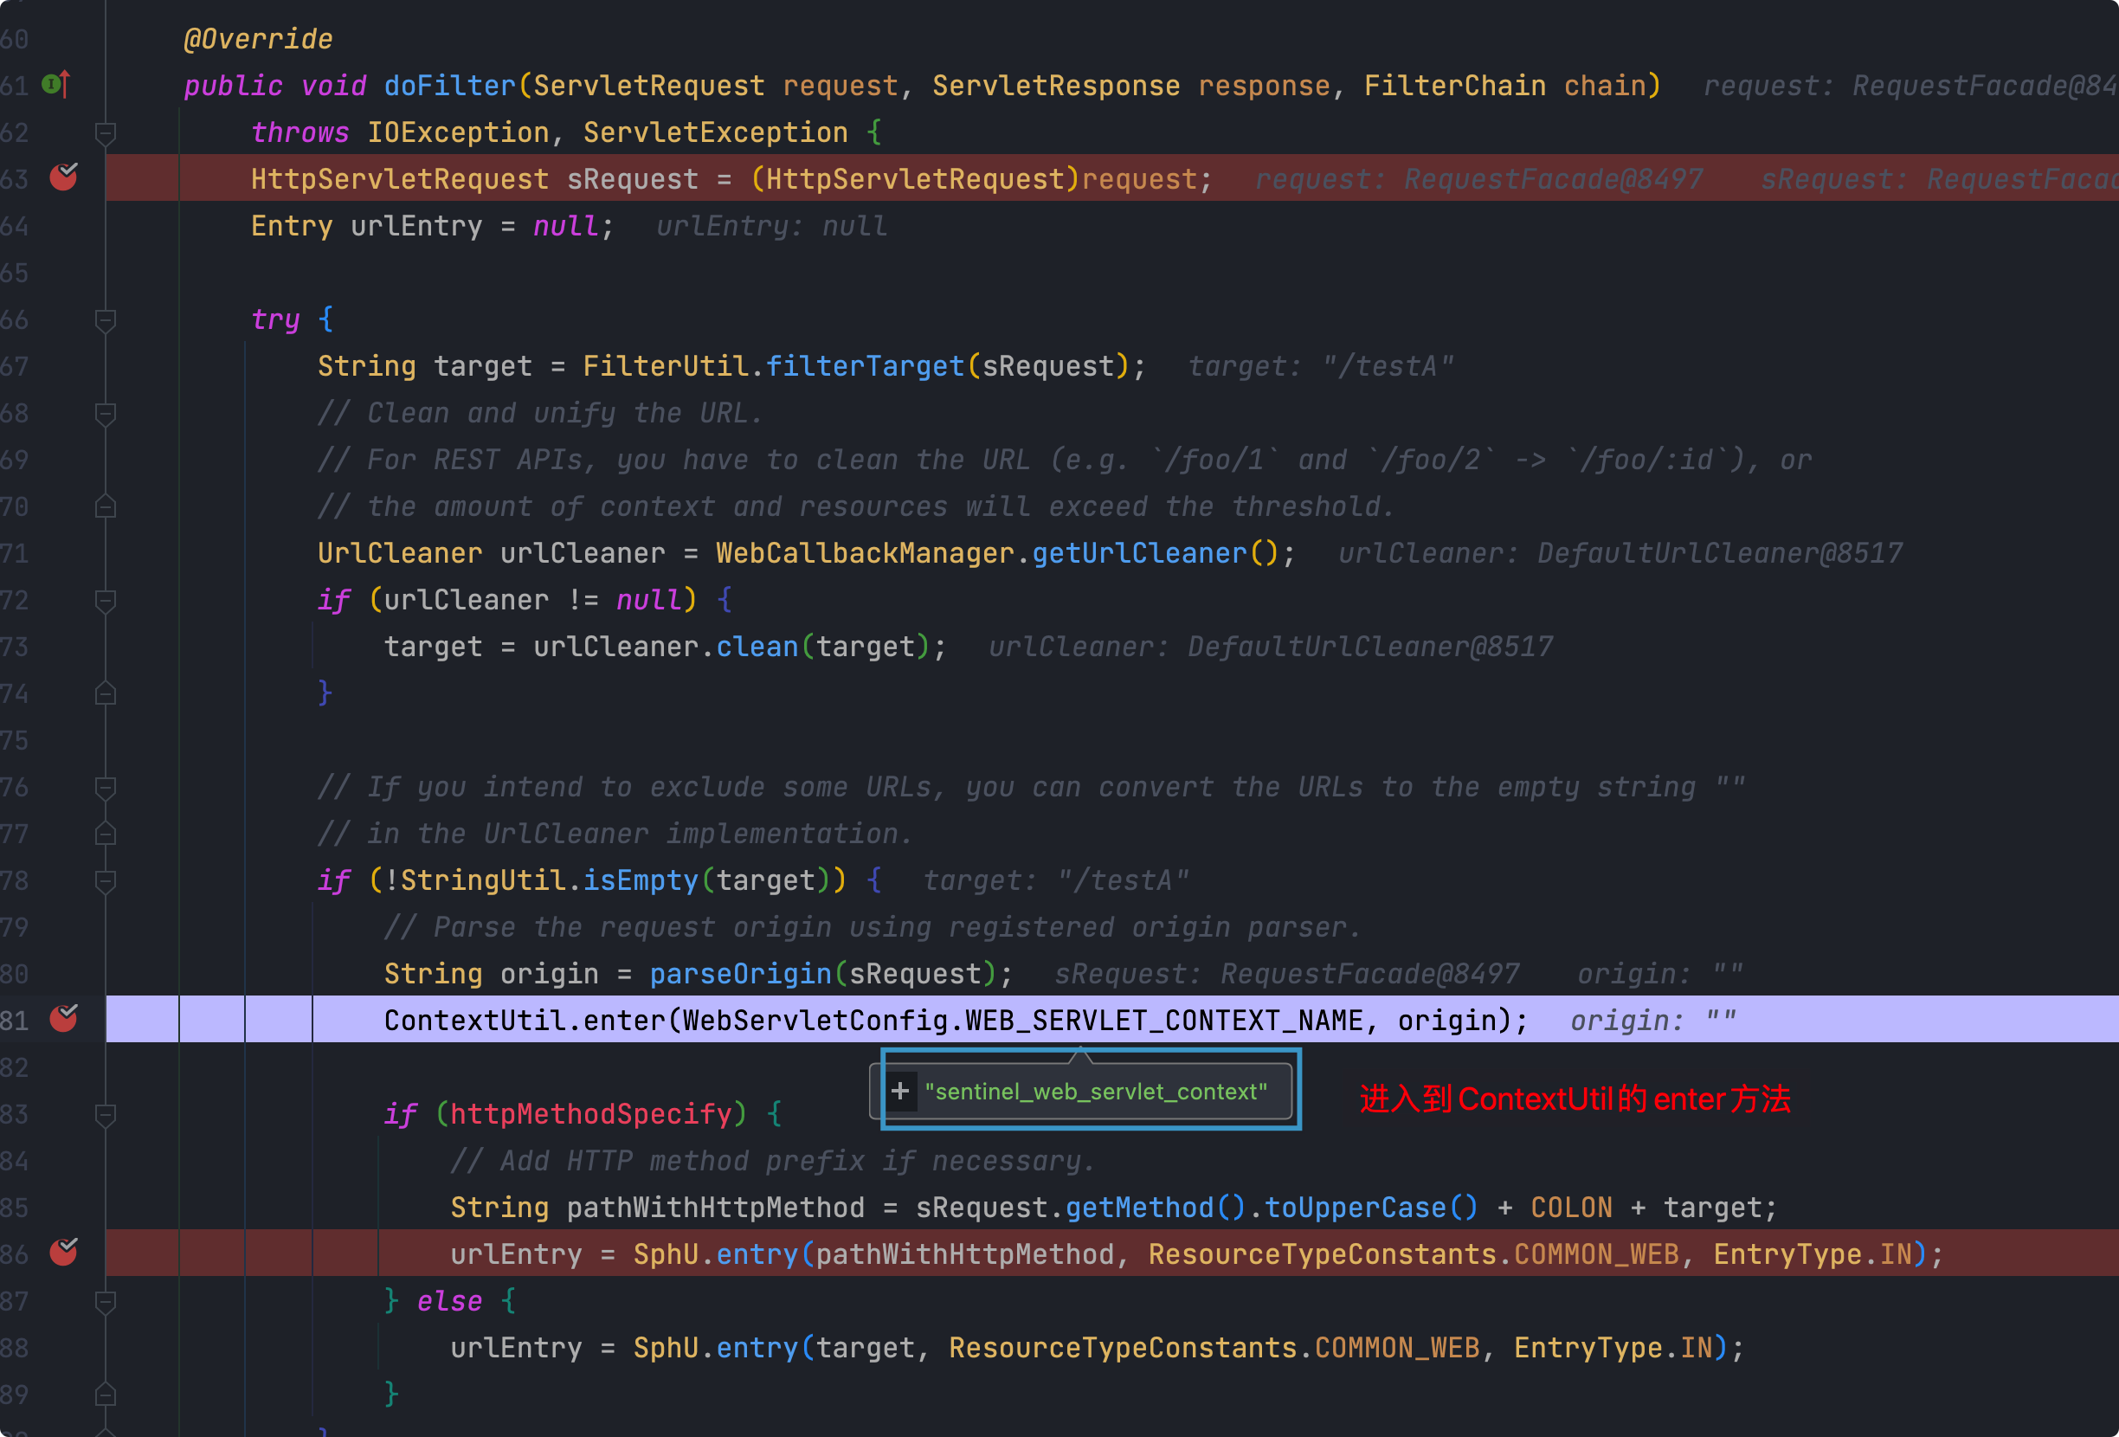Expand the sentinel_web_servlet_context value with plus icon
The width and height of the screenshot is (2119, 1437).
click(900, 1092)
